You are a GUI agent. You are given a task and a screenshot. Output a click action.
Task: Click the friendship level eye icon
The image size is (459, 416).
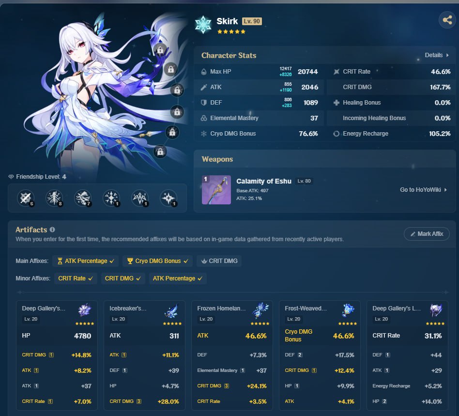pos(11,177)
